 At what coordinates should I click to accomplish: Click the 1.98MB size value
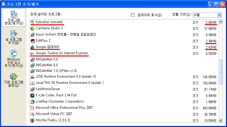tap(211, 102)
